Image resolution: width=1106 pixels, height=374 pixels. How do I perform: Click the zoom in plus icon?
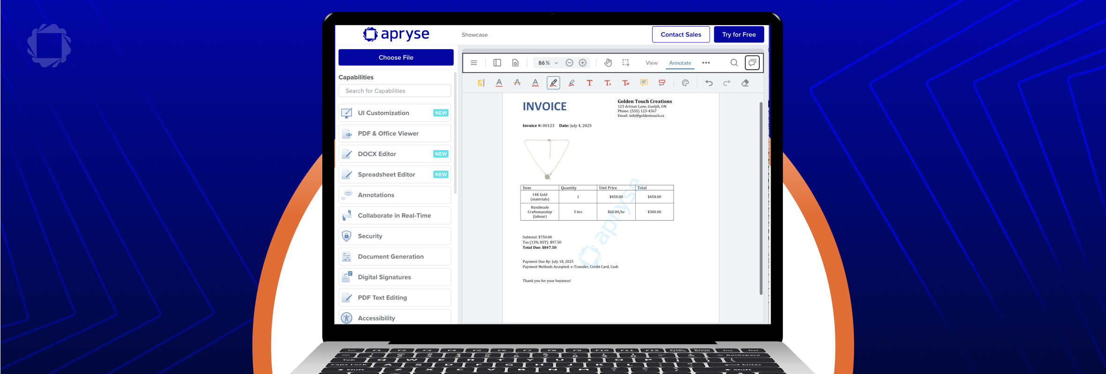click(x=583, y=63)
